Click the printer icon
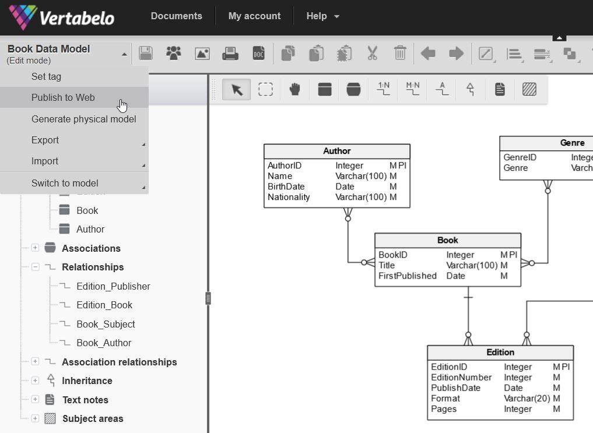This screenshot has width=593, height=433. (x=230, y=54)
